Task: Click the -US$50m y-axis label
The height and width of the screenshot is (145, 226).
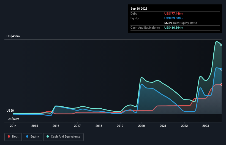Action: [13, 119]
